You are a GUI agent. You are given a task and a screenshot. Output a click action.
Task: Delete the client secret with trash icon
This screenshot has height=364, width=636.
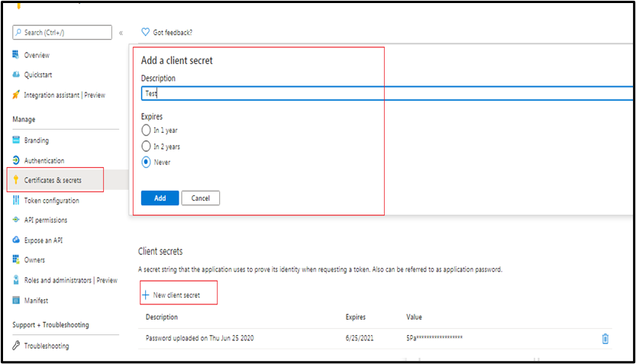pyautogui.click(x=605, y=339)
